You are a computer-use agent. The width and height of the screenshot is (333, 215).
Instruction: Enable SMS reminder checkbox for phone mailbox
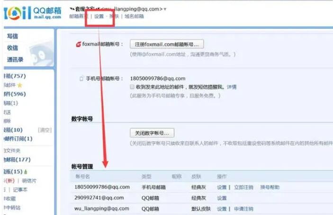pos(132,87)
